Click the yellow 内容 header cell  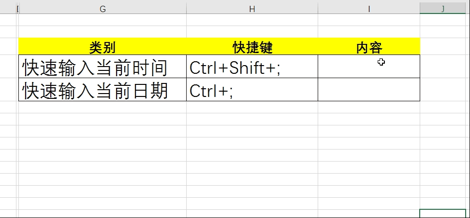click(369, 46)
